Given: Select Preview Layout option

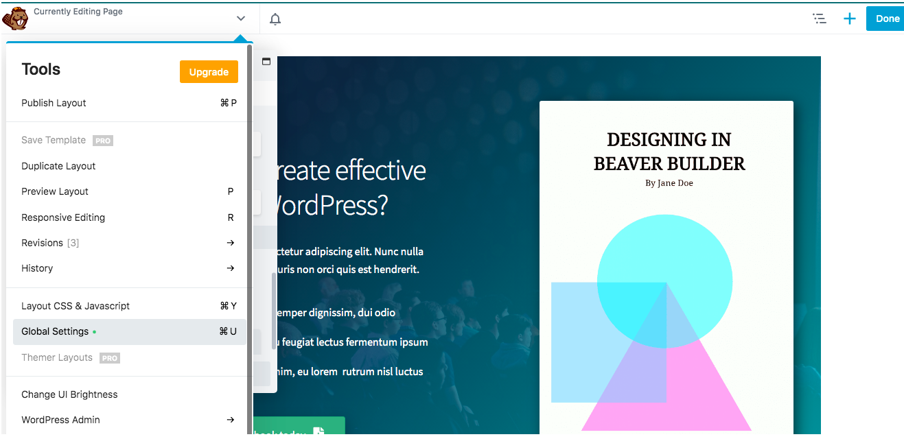Looking at the screenshot, I should tap(55, 191).
